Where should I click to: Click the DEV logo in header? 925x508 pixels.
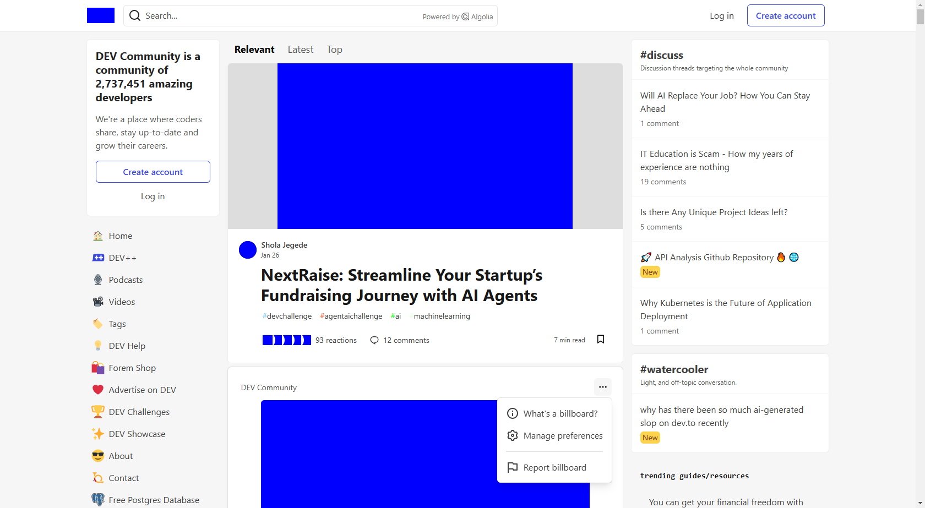click(101, 15)
